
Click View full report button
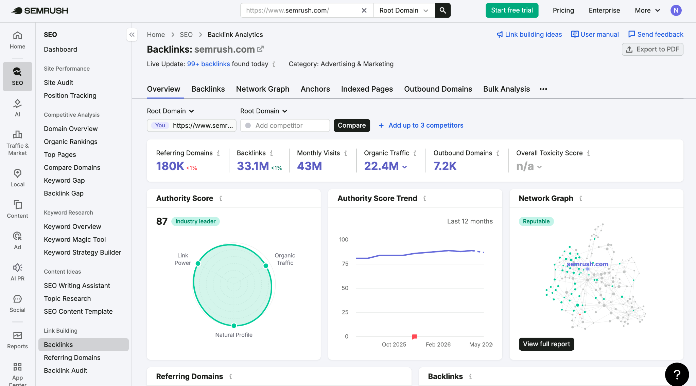pyautogui.click(x=546, y=344)
